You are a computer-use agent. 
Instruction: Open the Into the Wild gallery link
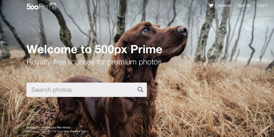point(72,131)
